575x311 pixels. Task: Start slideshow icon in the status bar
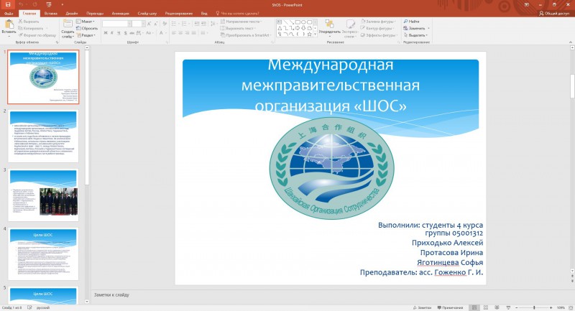508,307
